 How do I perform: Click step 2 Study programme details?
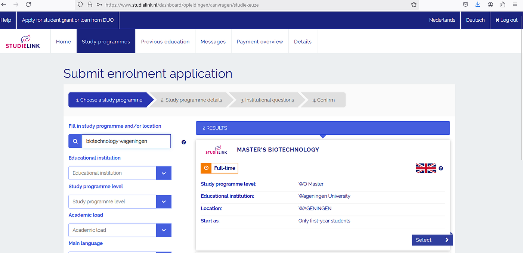(x=191, y=100)
